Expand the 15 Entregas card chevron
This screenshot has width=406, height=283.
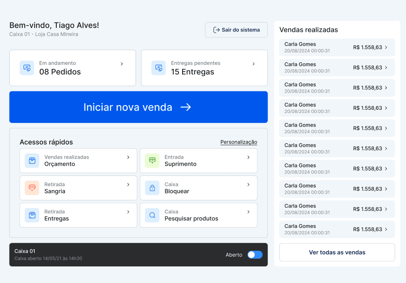pos(253,64)
